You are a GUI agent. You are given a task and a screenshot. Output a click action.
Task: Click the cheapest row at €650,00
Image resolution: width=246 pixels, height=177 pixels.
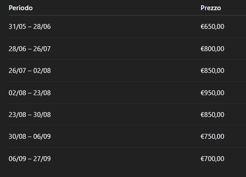[122, 27]
